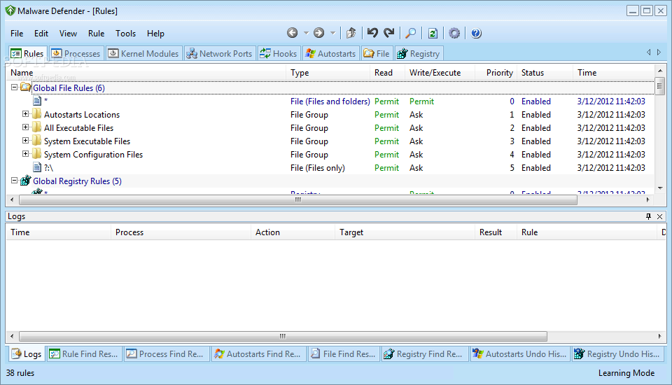The image size is (672, 385).
Task: Open the Rule Find Results bottom tab
Action: coord(84,354)
